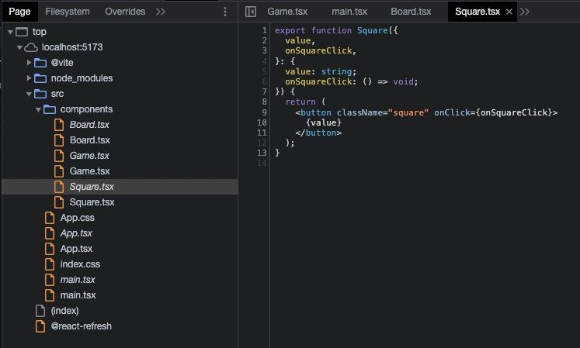Screen dimensions: 580x348
Task: Click 'onSquareClick' in the button onClick code
Action: click(x=514, y=112)
